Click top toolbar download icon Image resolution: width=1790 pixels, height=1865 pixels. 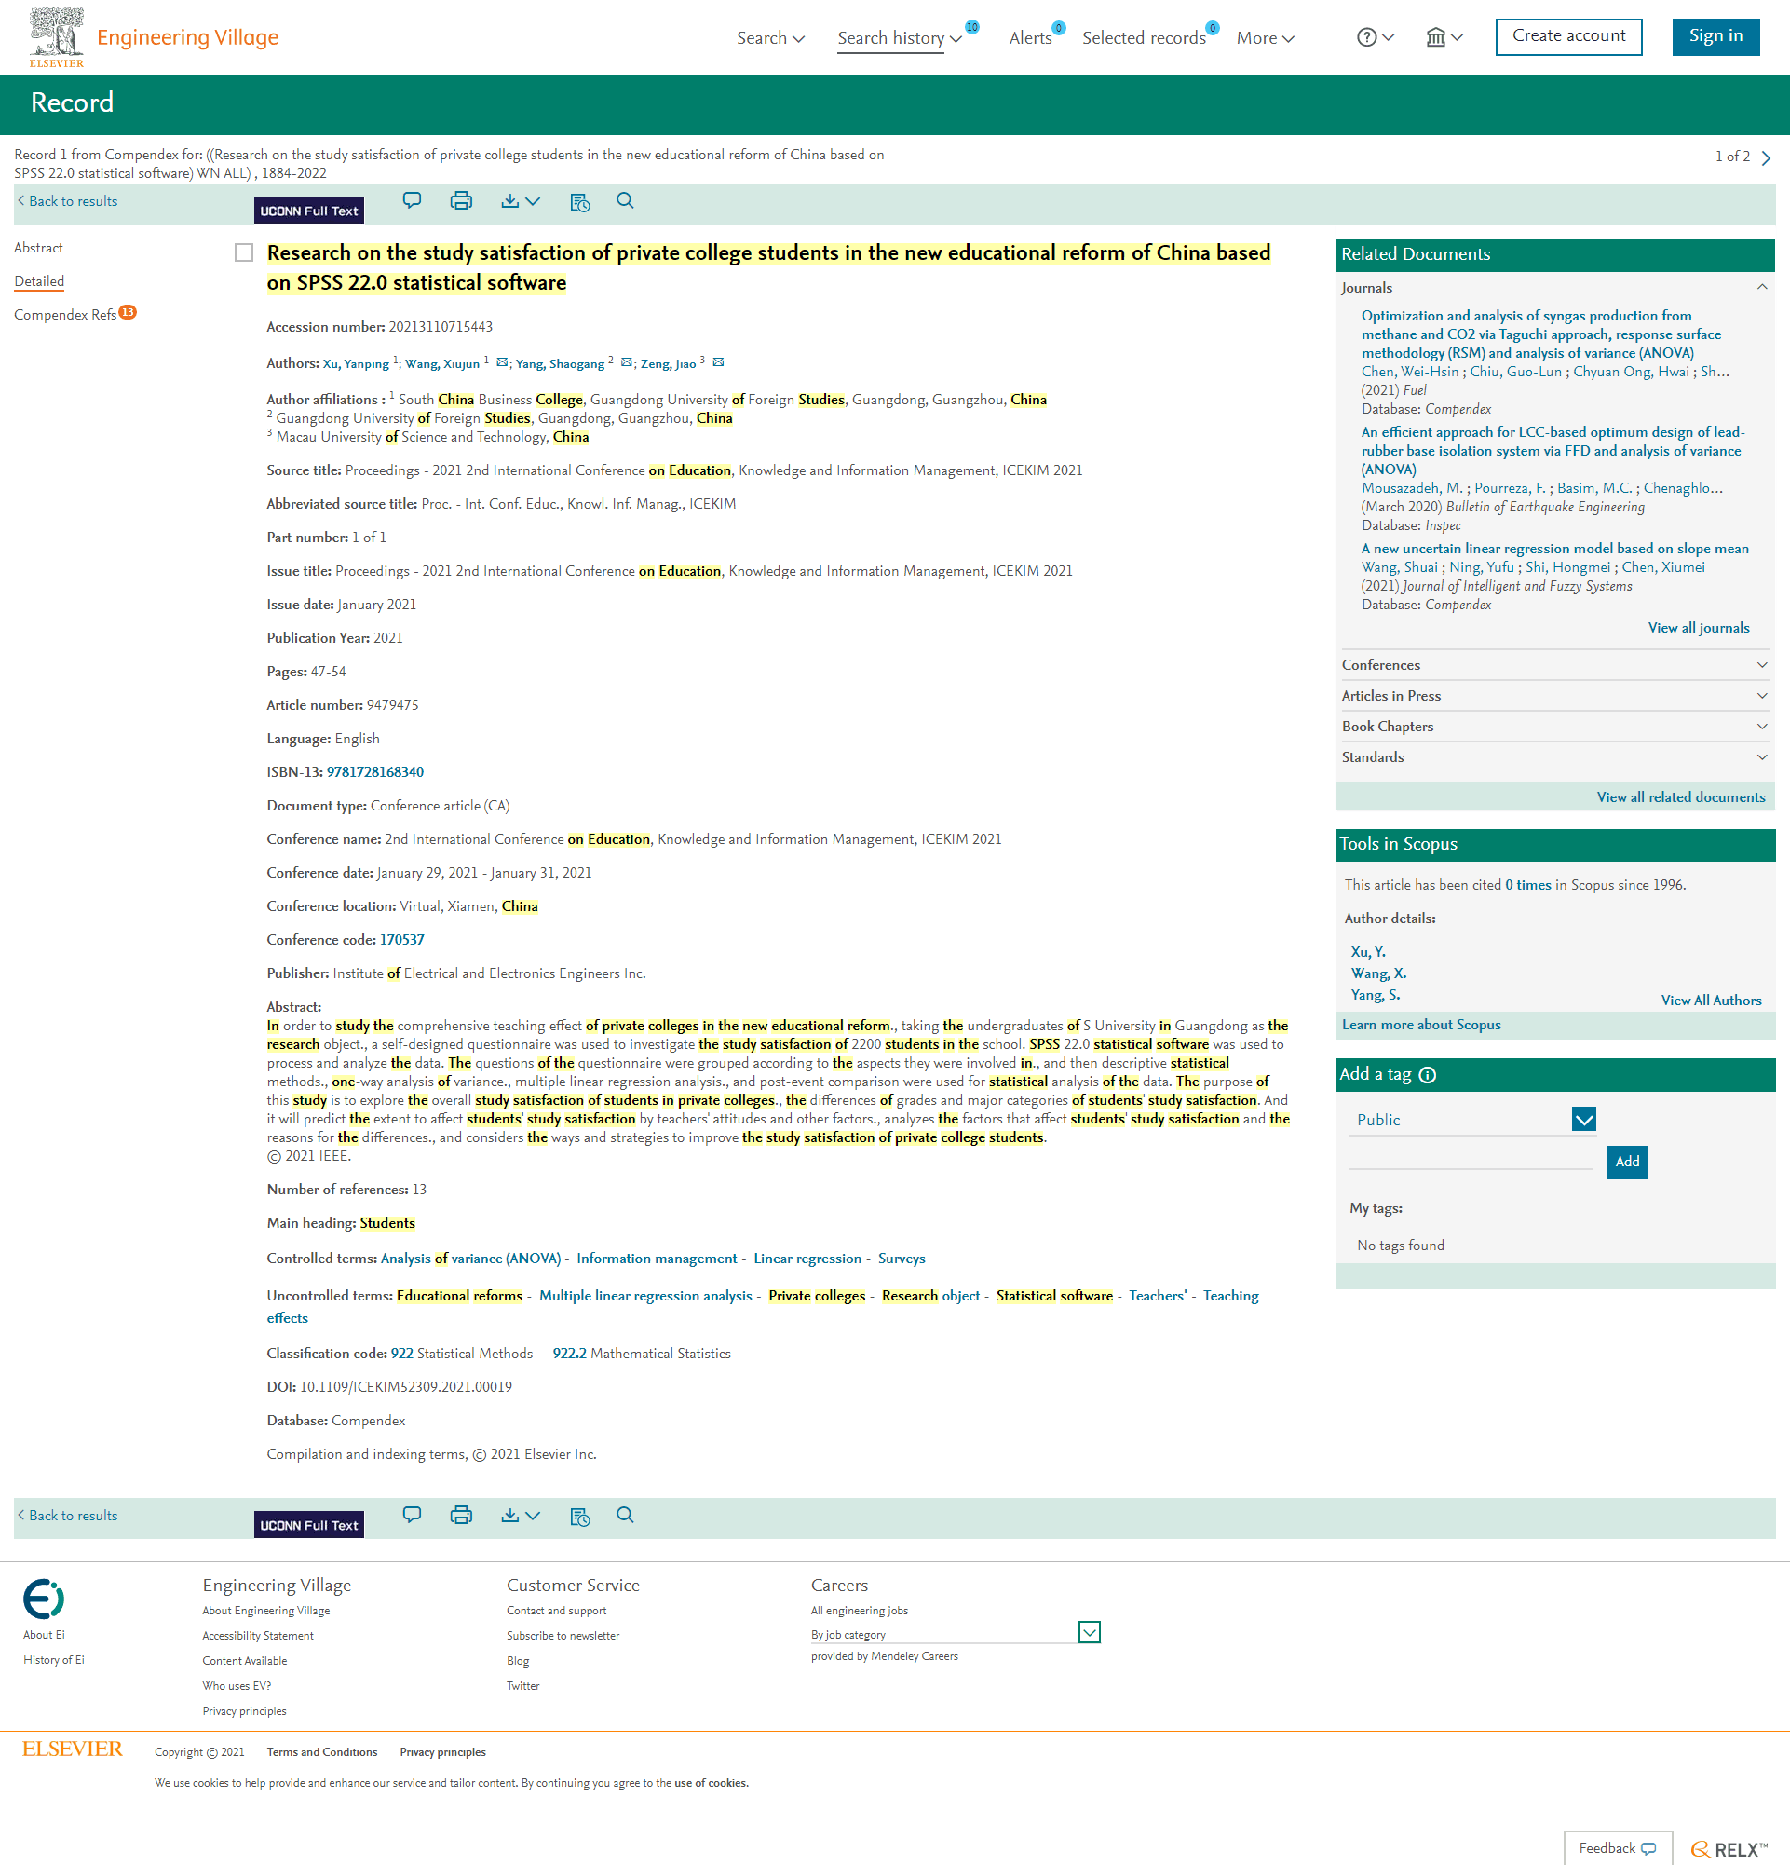coord(510,201)
